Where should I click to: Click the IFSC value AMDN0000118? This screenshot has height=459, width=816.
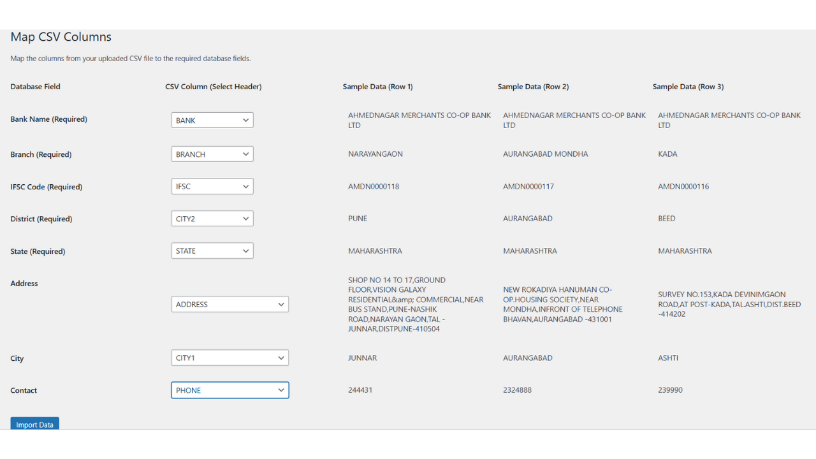[x=374, y=186]
